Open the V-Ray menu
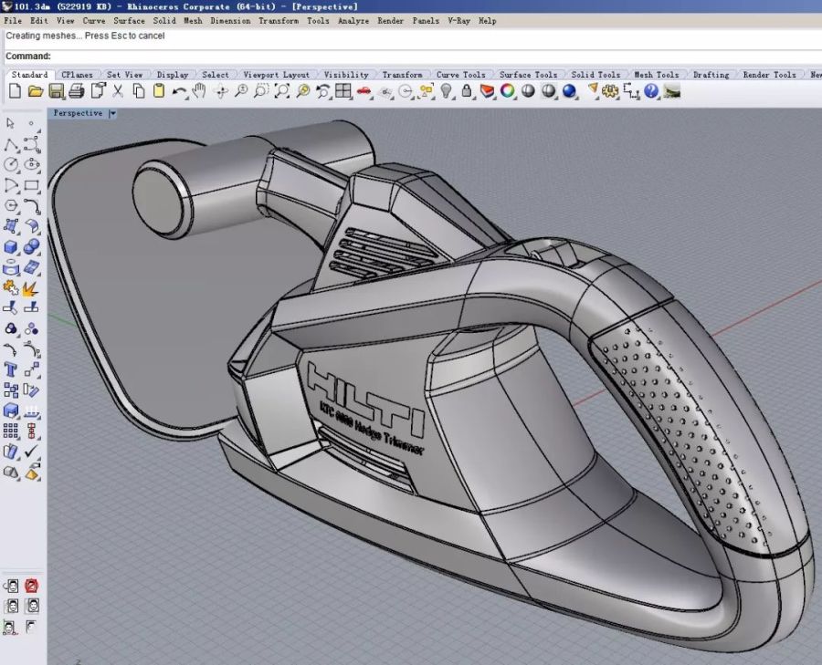822x665 pixels. pos(458,20)
